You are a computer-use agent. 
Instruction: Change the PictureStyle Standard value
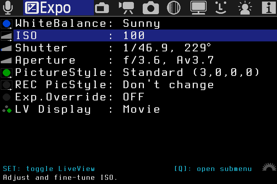(191, 72)
